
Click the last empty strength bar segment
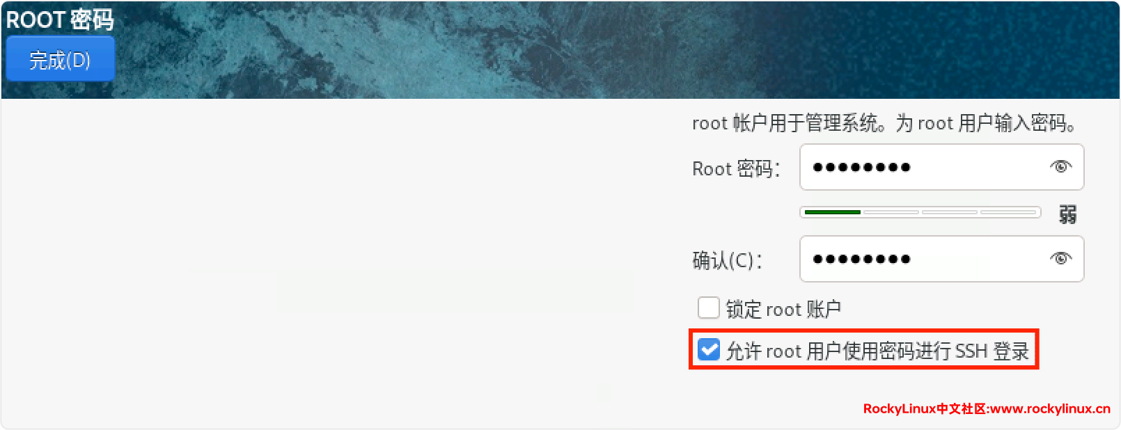(x=1008, y=212)
